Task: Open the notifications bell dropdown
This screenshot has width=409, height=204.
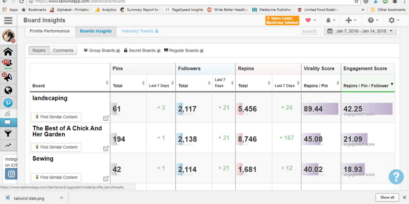Action: coord(330,20)
